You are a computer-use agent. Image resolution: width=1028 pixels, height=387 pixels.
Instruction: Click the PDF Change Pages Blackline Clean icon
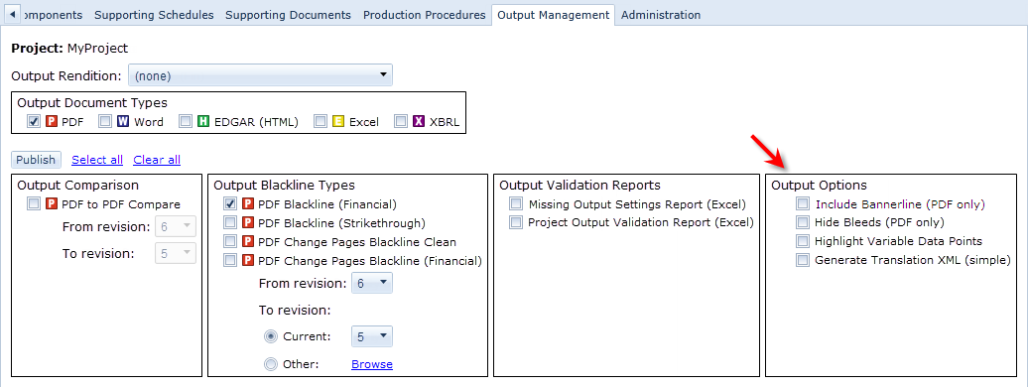248,242
